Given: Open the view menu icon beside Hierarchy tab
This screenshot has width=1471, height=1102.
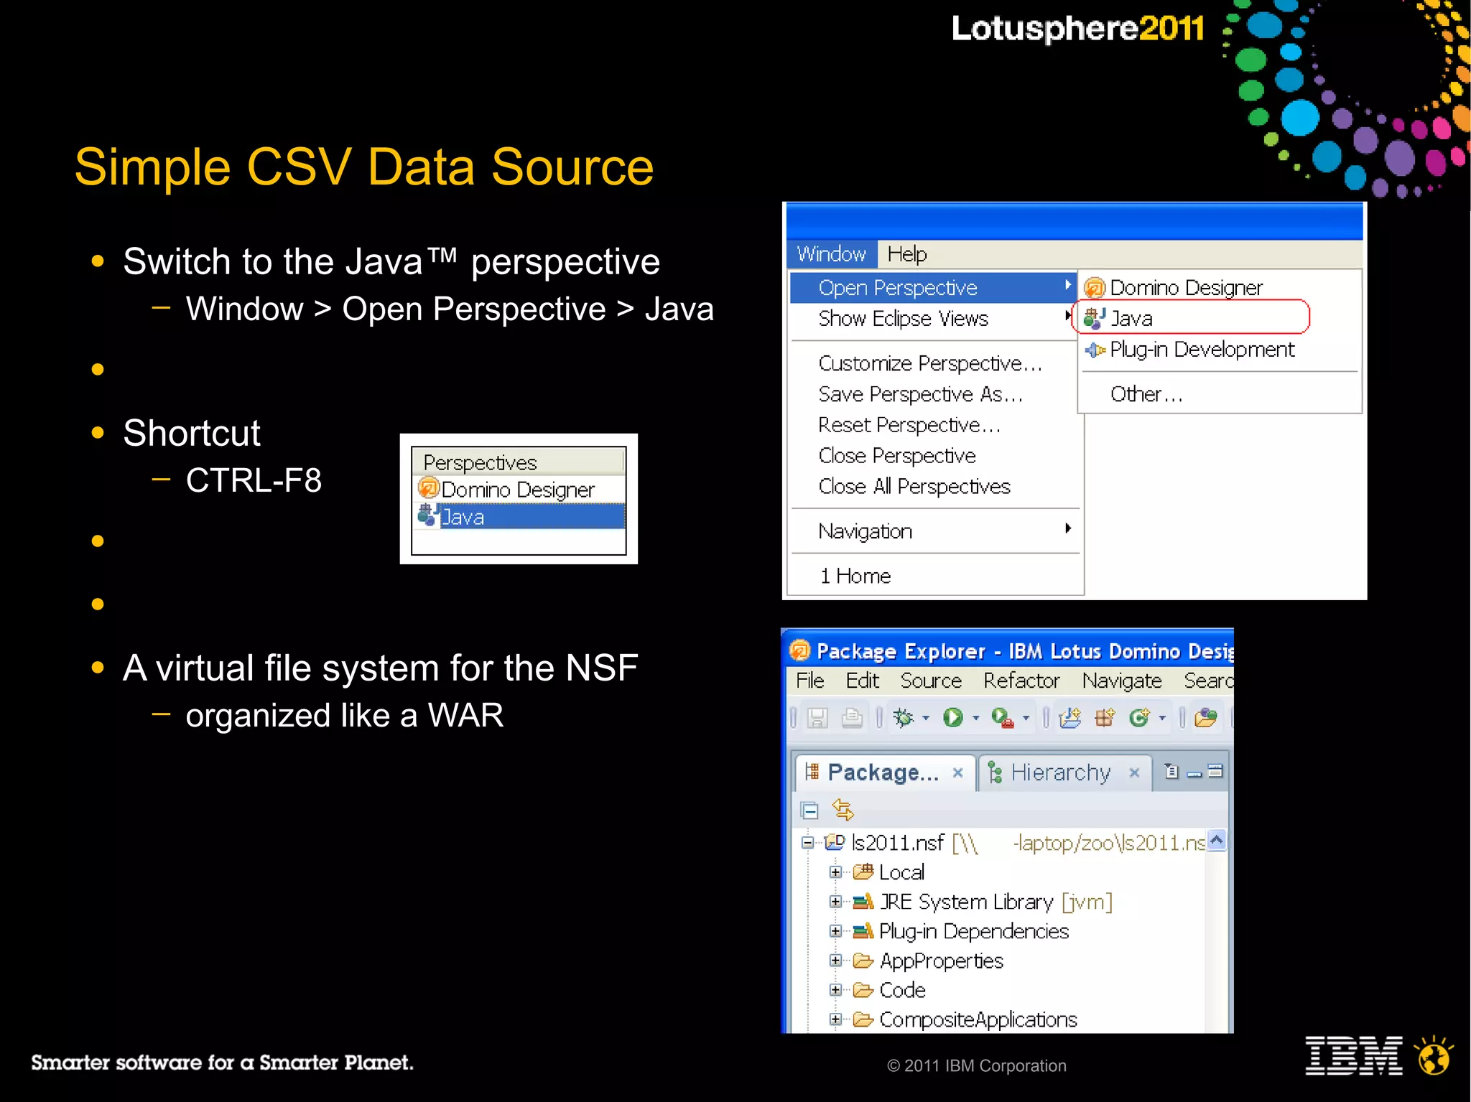Looking at the screenshot, I should click(1171, 771).
